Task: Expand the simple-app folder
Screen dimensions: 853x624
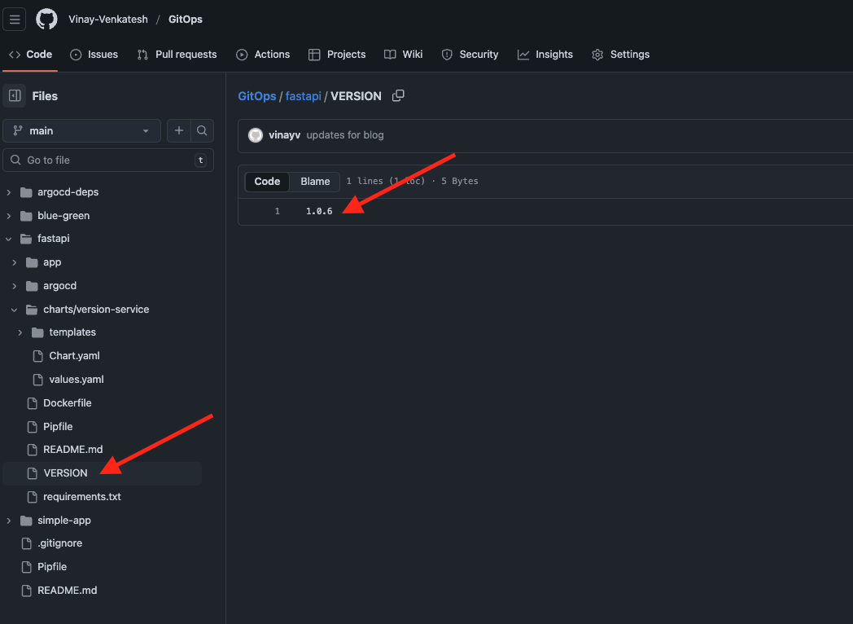Action: tap(9, 521)
